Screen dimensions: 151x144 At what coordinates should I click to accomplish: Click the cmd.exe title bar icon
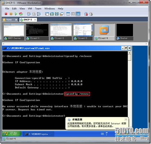5,48
